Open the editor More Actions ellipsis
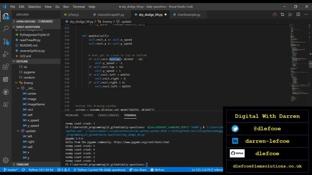Screen dimensions: 312x175 [x=306, y=15]
